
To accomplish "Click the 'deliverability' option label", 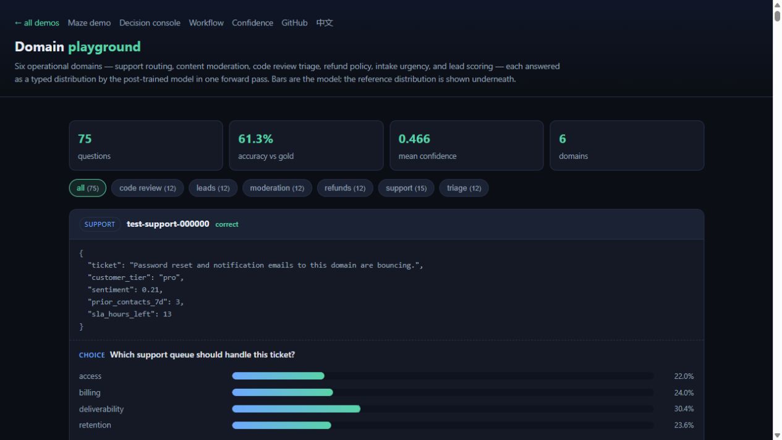I will pyautogui.click(x=101, y=409).
